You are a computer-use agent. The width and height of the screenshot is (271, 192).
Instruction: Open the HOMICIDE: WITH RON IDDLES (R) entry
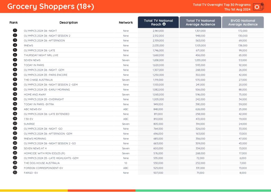coord(44,153)
